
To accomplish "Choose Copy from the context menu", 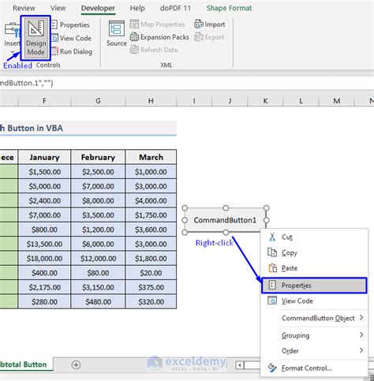I will [314, 252].
